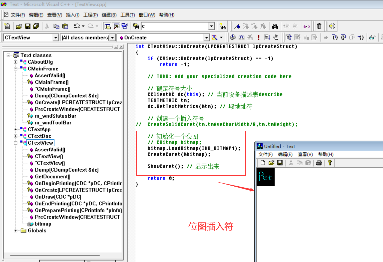Open the CTextView class dropdown
The height and width of the screenshot is (262, 383).
click(x=56, y=37)
